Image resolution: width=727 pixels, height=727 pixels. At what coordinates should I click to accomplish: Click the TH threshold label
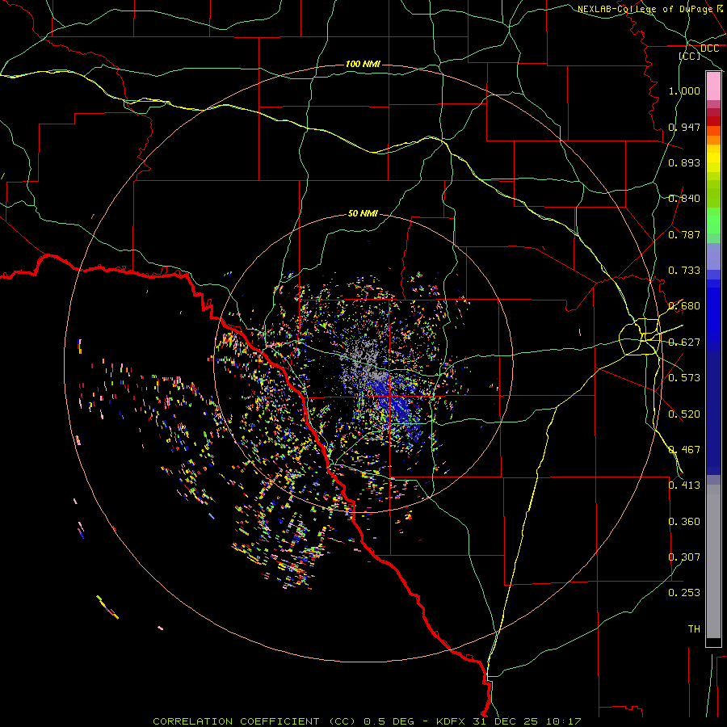(x=694, y=629)
